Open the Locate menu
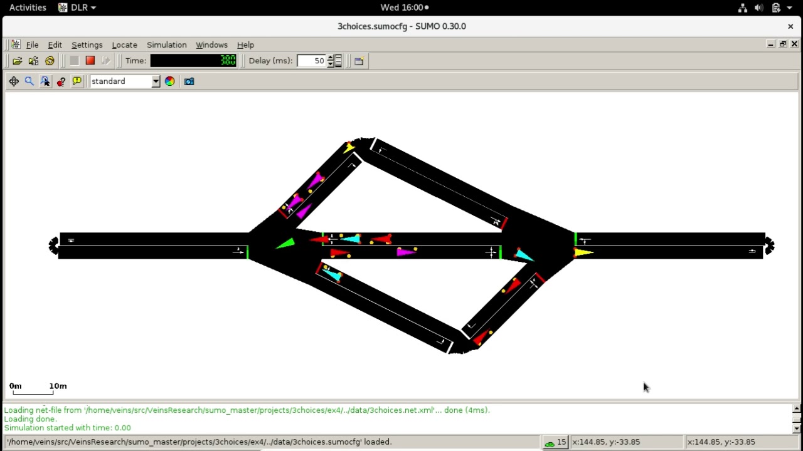This screenshot has height=451, width=803. 124,45
